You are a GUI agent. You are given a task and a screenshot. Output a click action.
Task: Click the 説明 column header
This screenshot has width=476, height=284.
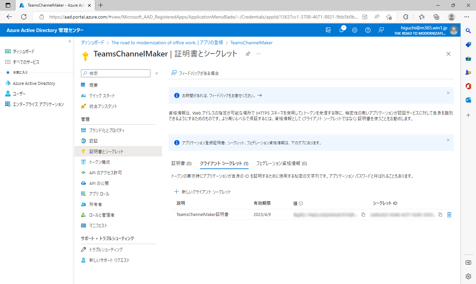point(181,203)
